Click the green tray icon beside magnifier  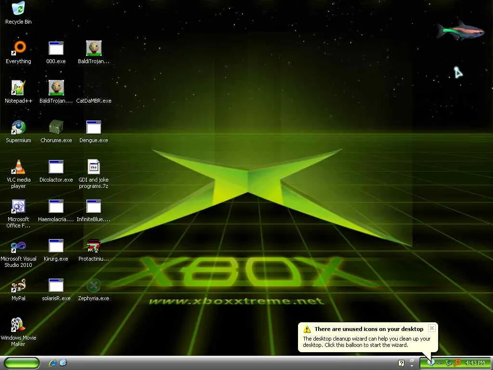click(x=448, y=363)
